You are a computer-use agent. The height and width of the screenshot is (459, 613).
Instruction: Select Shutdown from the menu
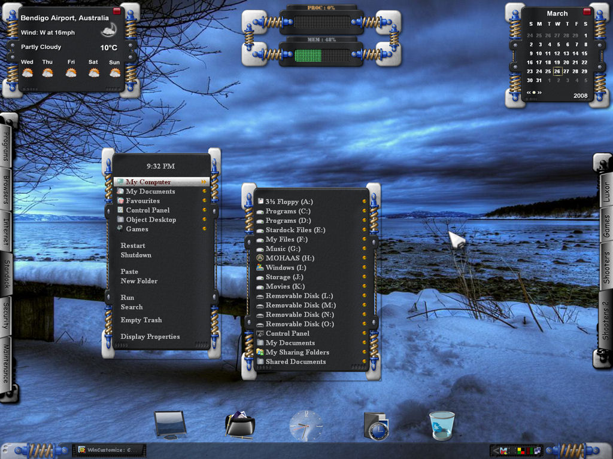136,255
